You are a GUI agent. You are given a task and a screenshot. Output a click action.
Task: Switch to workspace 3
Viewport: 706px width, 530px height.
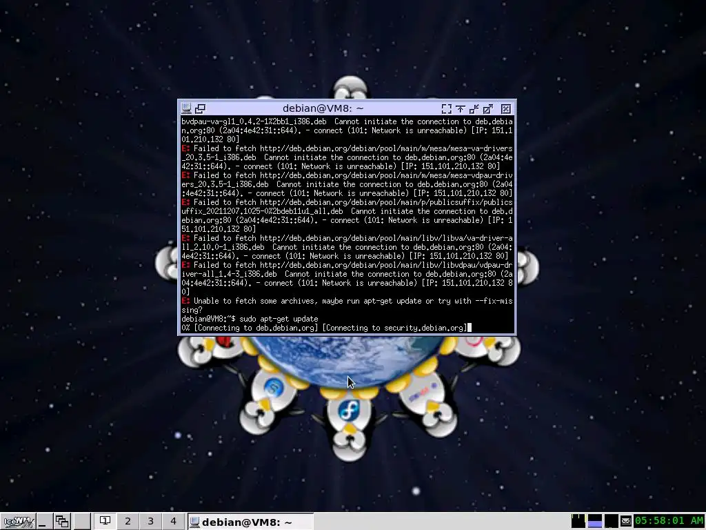pyautogui.click(x=150, y=522)
